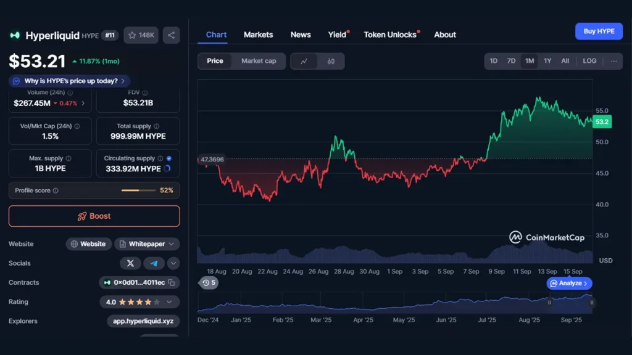The width and height of the screenshot is (632, 355).
Task: Click the left handle of the range selector
Action: tap(549, 302)
